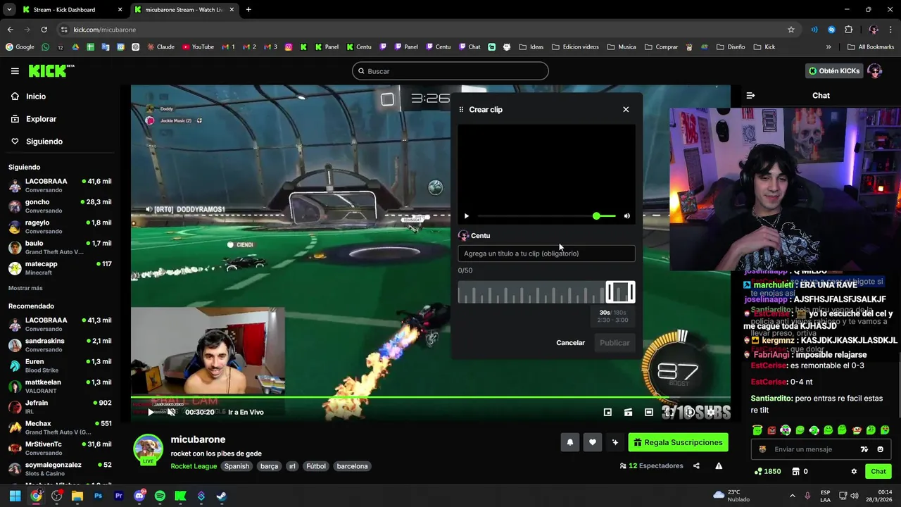Screen dimensions: 901x507
Task: Share the stream via share icon
Action: point(696,466)
